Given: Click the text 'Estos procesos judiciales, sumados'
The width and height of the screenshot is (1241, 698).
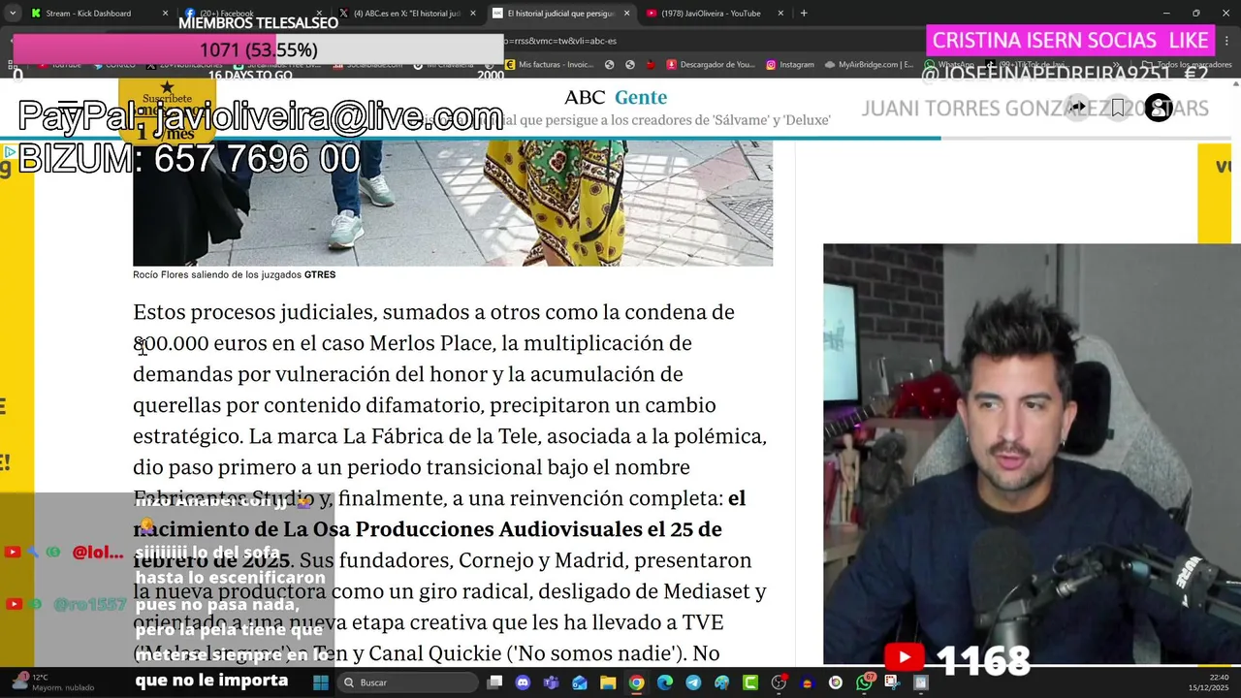Looking at the screenshot, I should point(302,312).
